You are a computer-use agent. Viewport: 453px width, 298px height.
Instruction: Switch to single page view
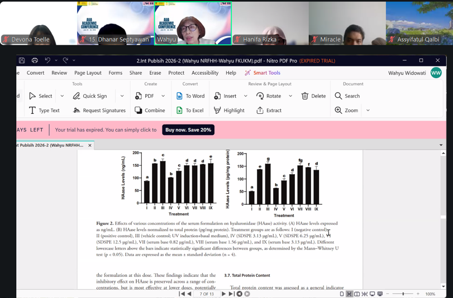pyautogui.click(x=342, y=294)
